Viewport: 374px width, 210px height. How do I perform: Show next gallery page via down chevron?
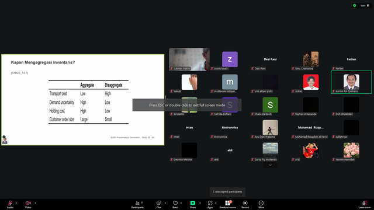point(270,165)
